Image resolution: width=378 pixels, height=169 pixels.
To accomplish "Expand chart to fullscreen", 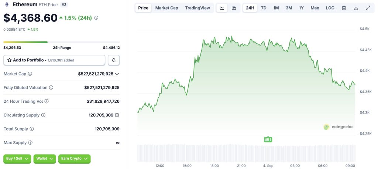I will click(x=368, y=8).
